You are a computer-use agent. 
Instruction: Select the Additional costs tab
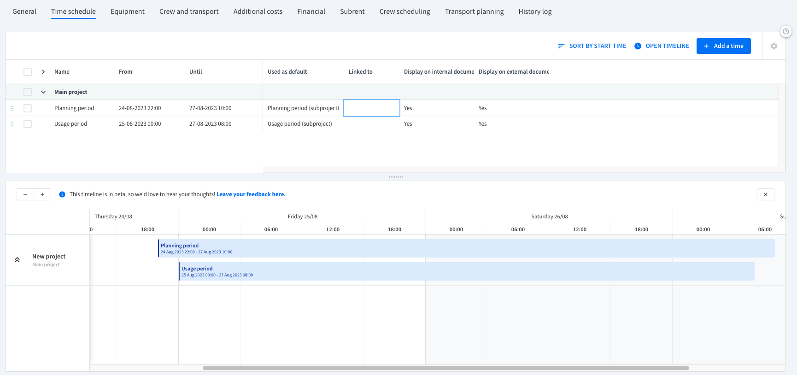[258, 12]
